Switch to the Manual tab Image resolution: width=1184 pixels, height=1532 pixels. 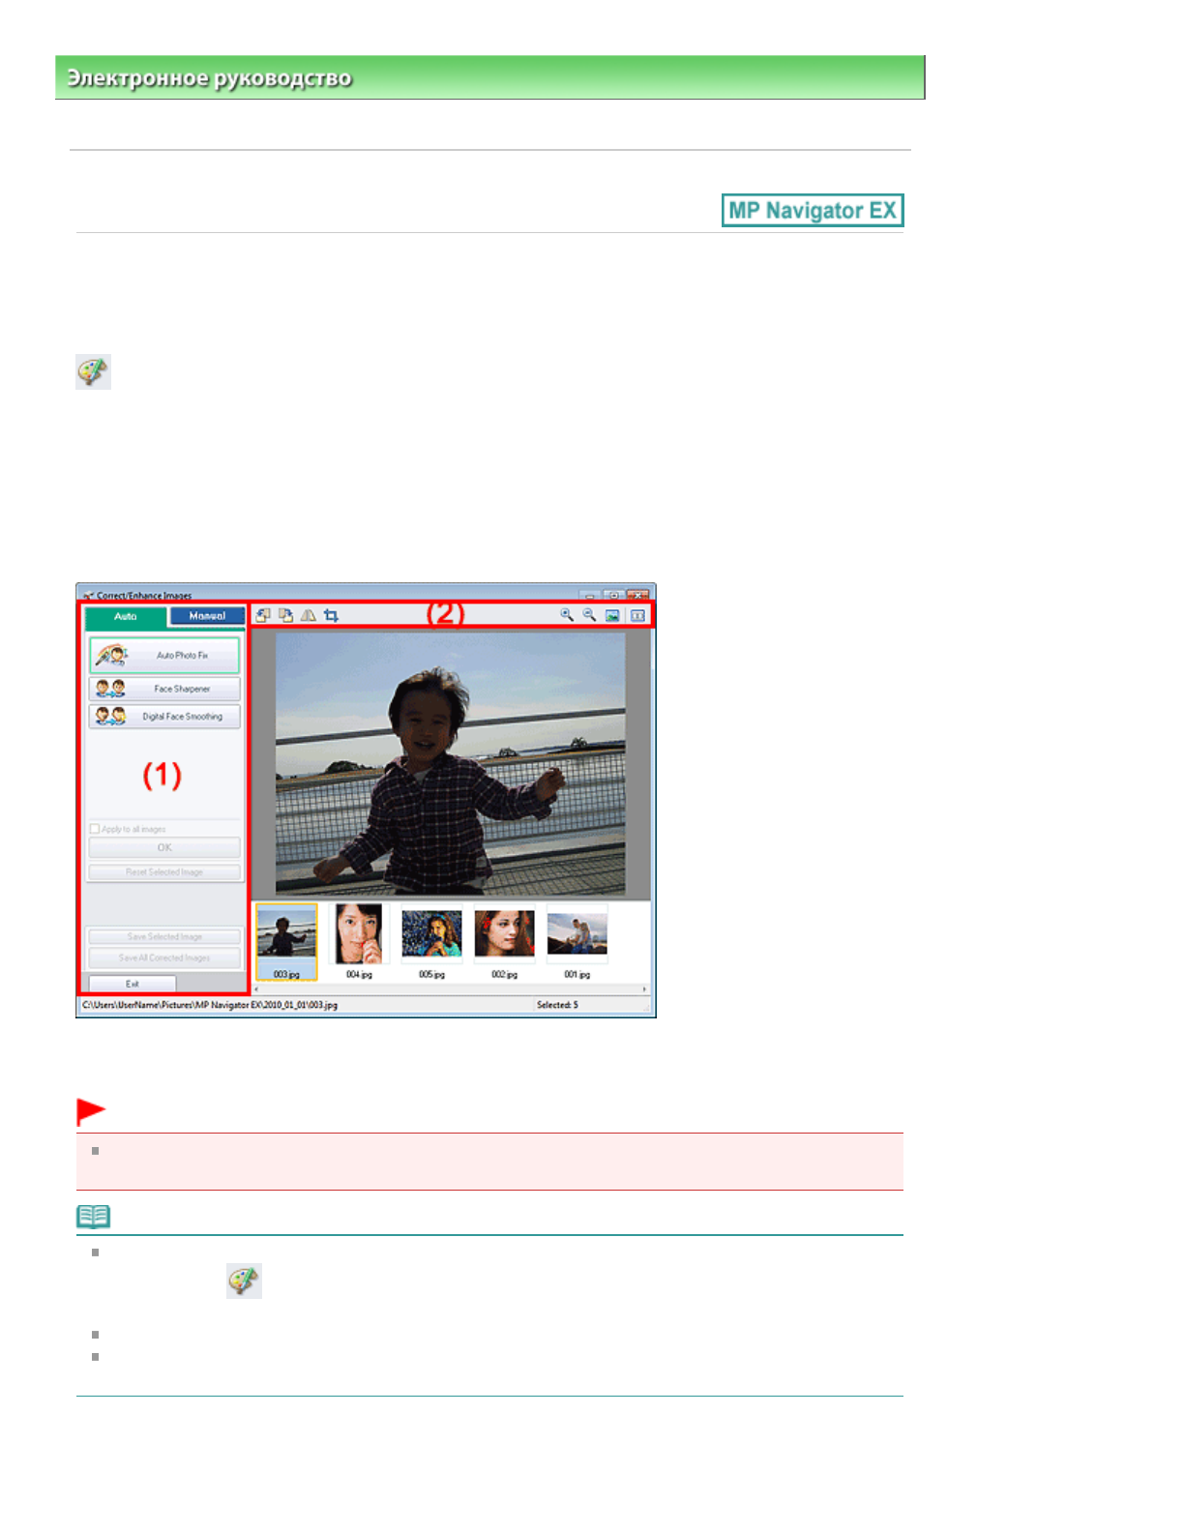(207, 616)
